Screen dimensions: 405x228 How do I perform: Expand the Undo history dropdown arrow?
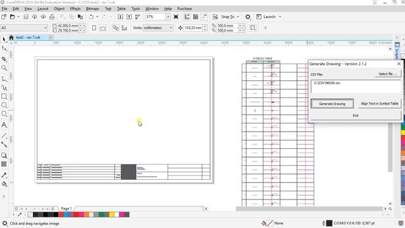coord(97,17)
